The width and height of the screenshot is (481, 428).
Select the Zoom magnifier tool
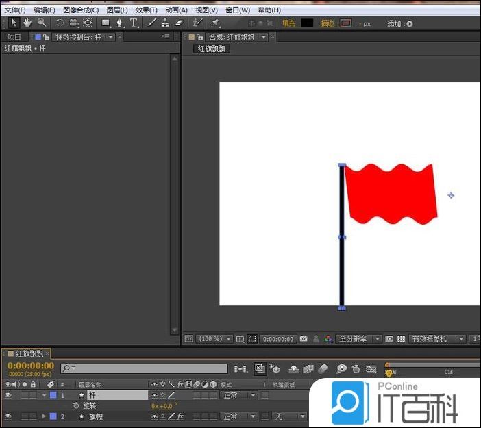click(x=42, y=23)
